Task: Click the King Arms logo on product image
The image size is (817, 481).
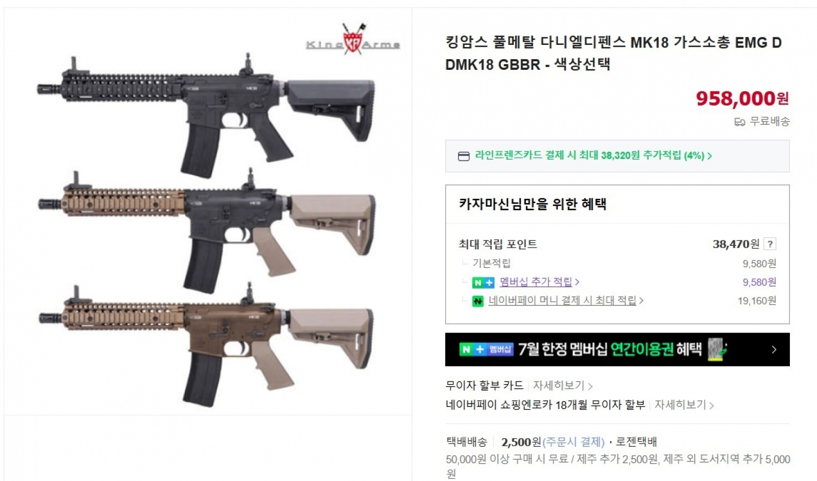Action: (353, 40)
